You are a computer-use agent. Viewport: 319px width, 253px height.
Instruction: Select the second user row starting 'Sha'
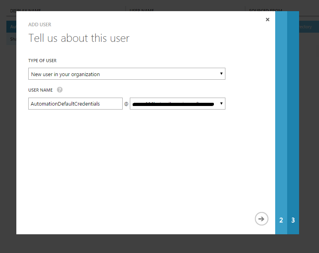pyautogui.click(x=11, y=39)
